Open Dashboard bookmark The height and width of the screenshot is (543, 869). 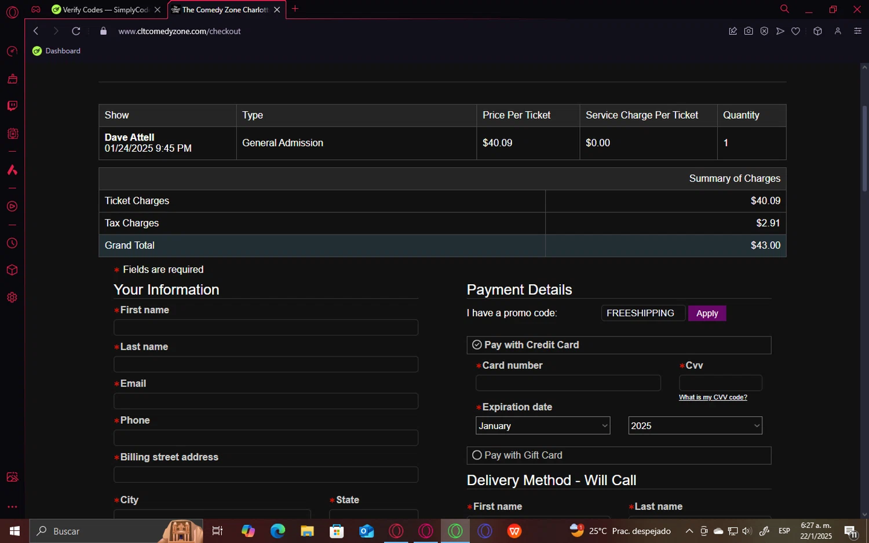pyautogui.click(x=57, y=51)
